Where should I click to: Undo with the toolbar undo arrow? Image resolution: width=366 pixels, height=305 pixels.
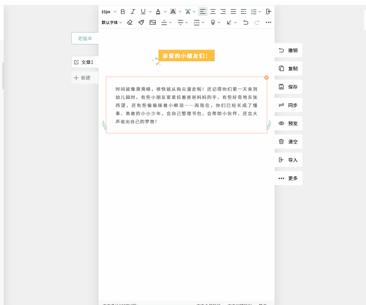tap(245, 22)
